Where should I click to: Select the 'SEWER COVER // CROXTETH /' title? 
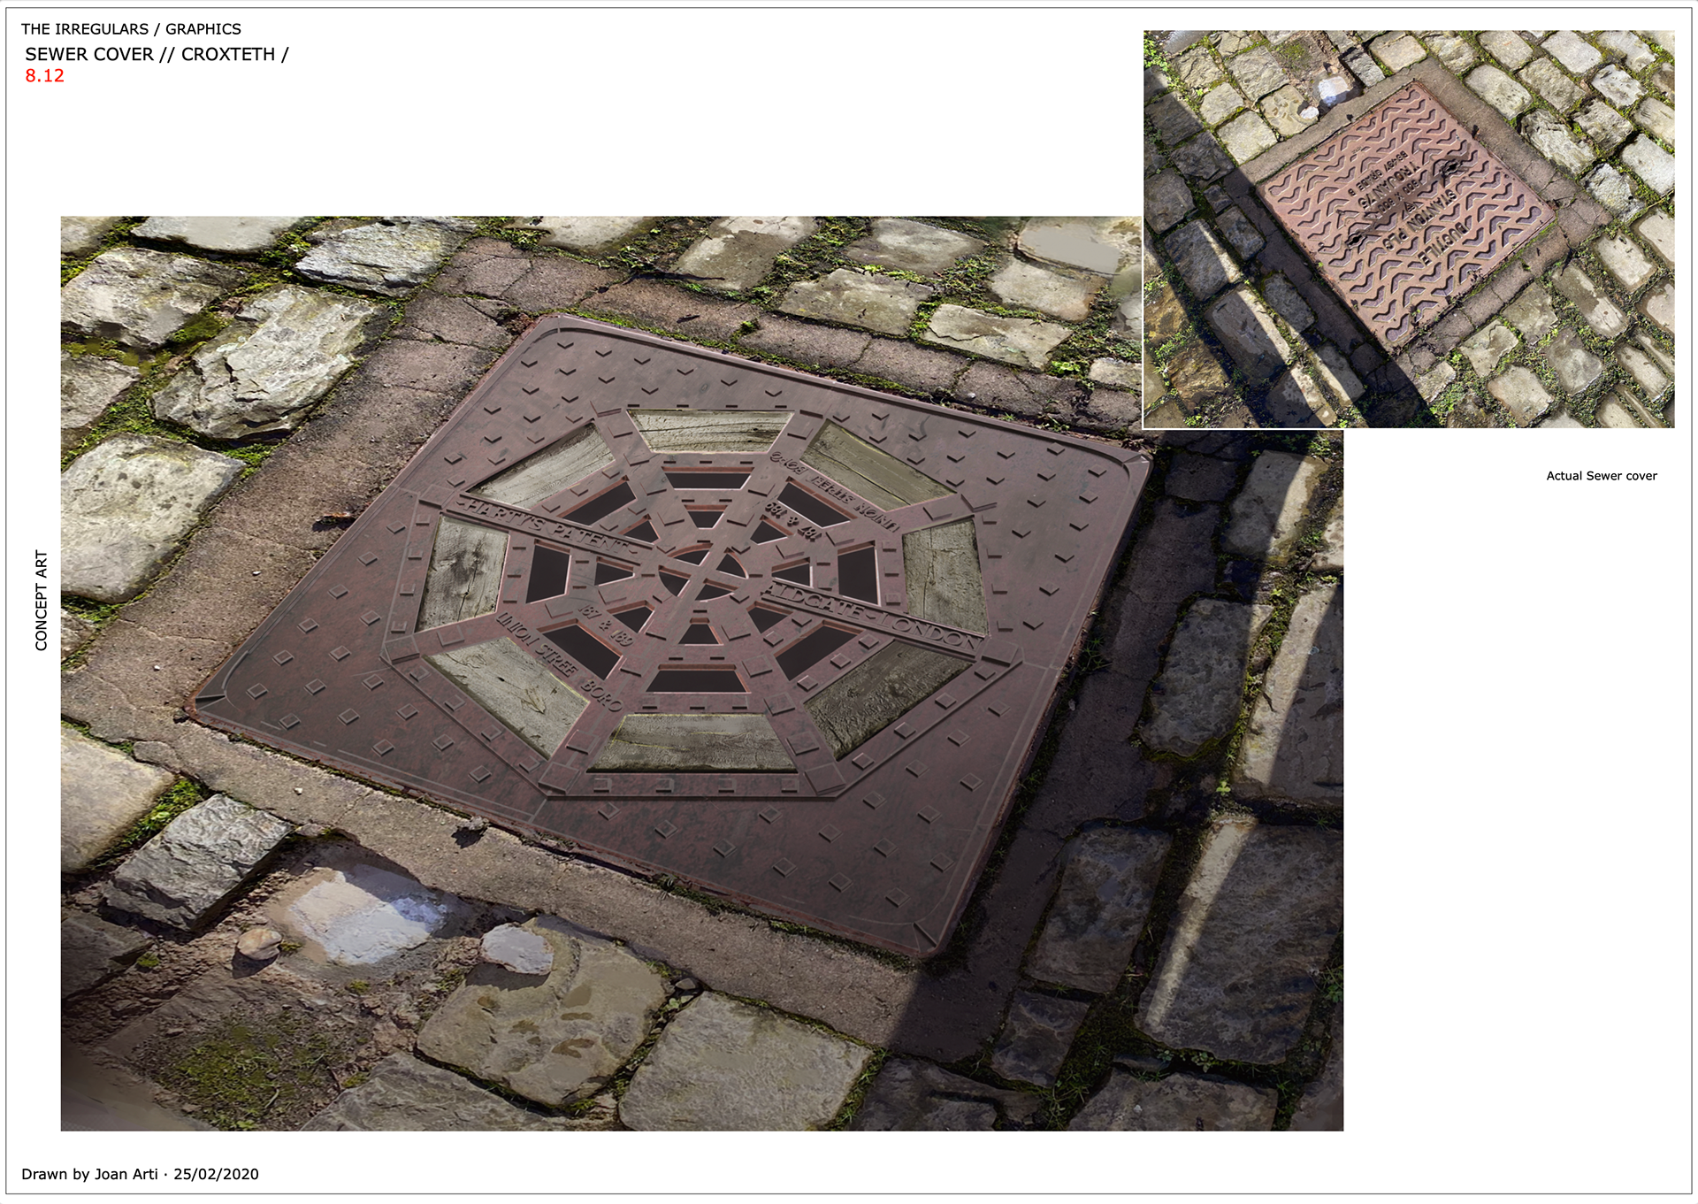click(x=157, y=54)
